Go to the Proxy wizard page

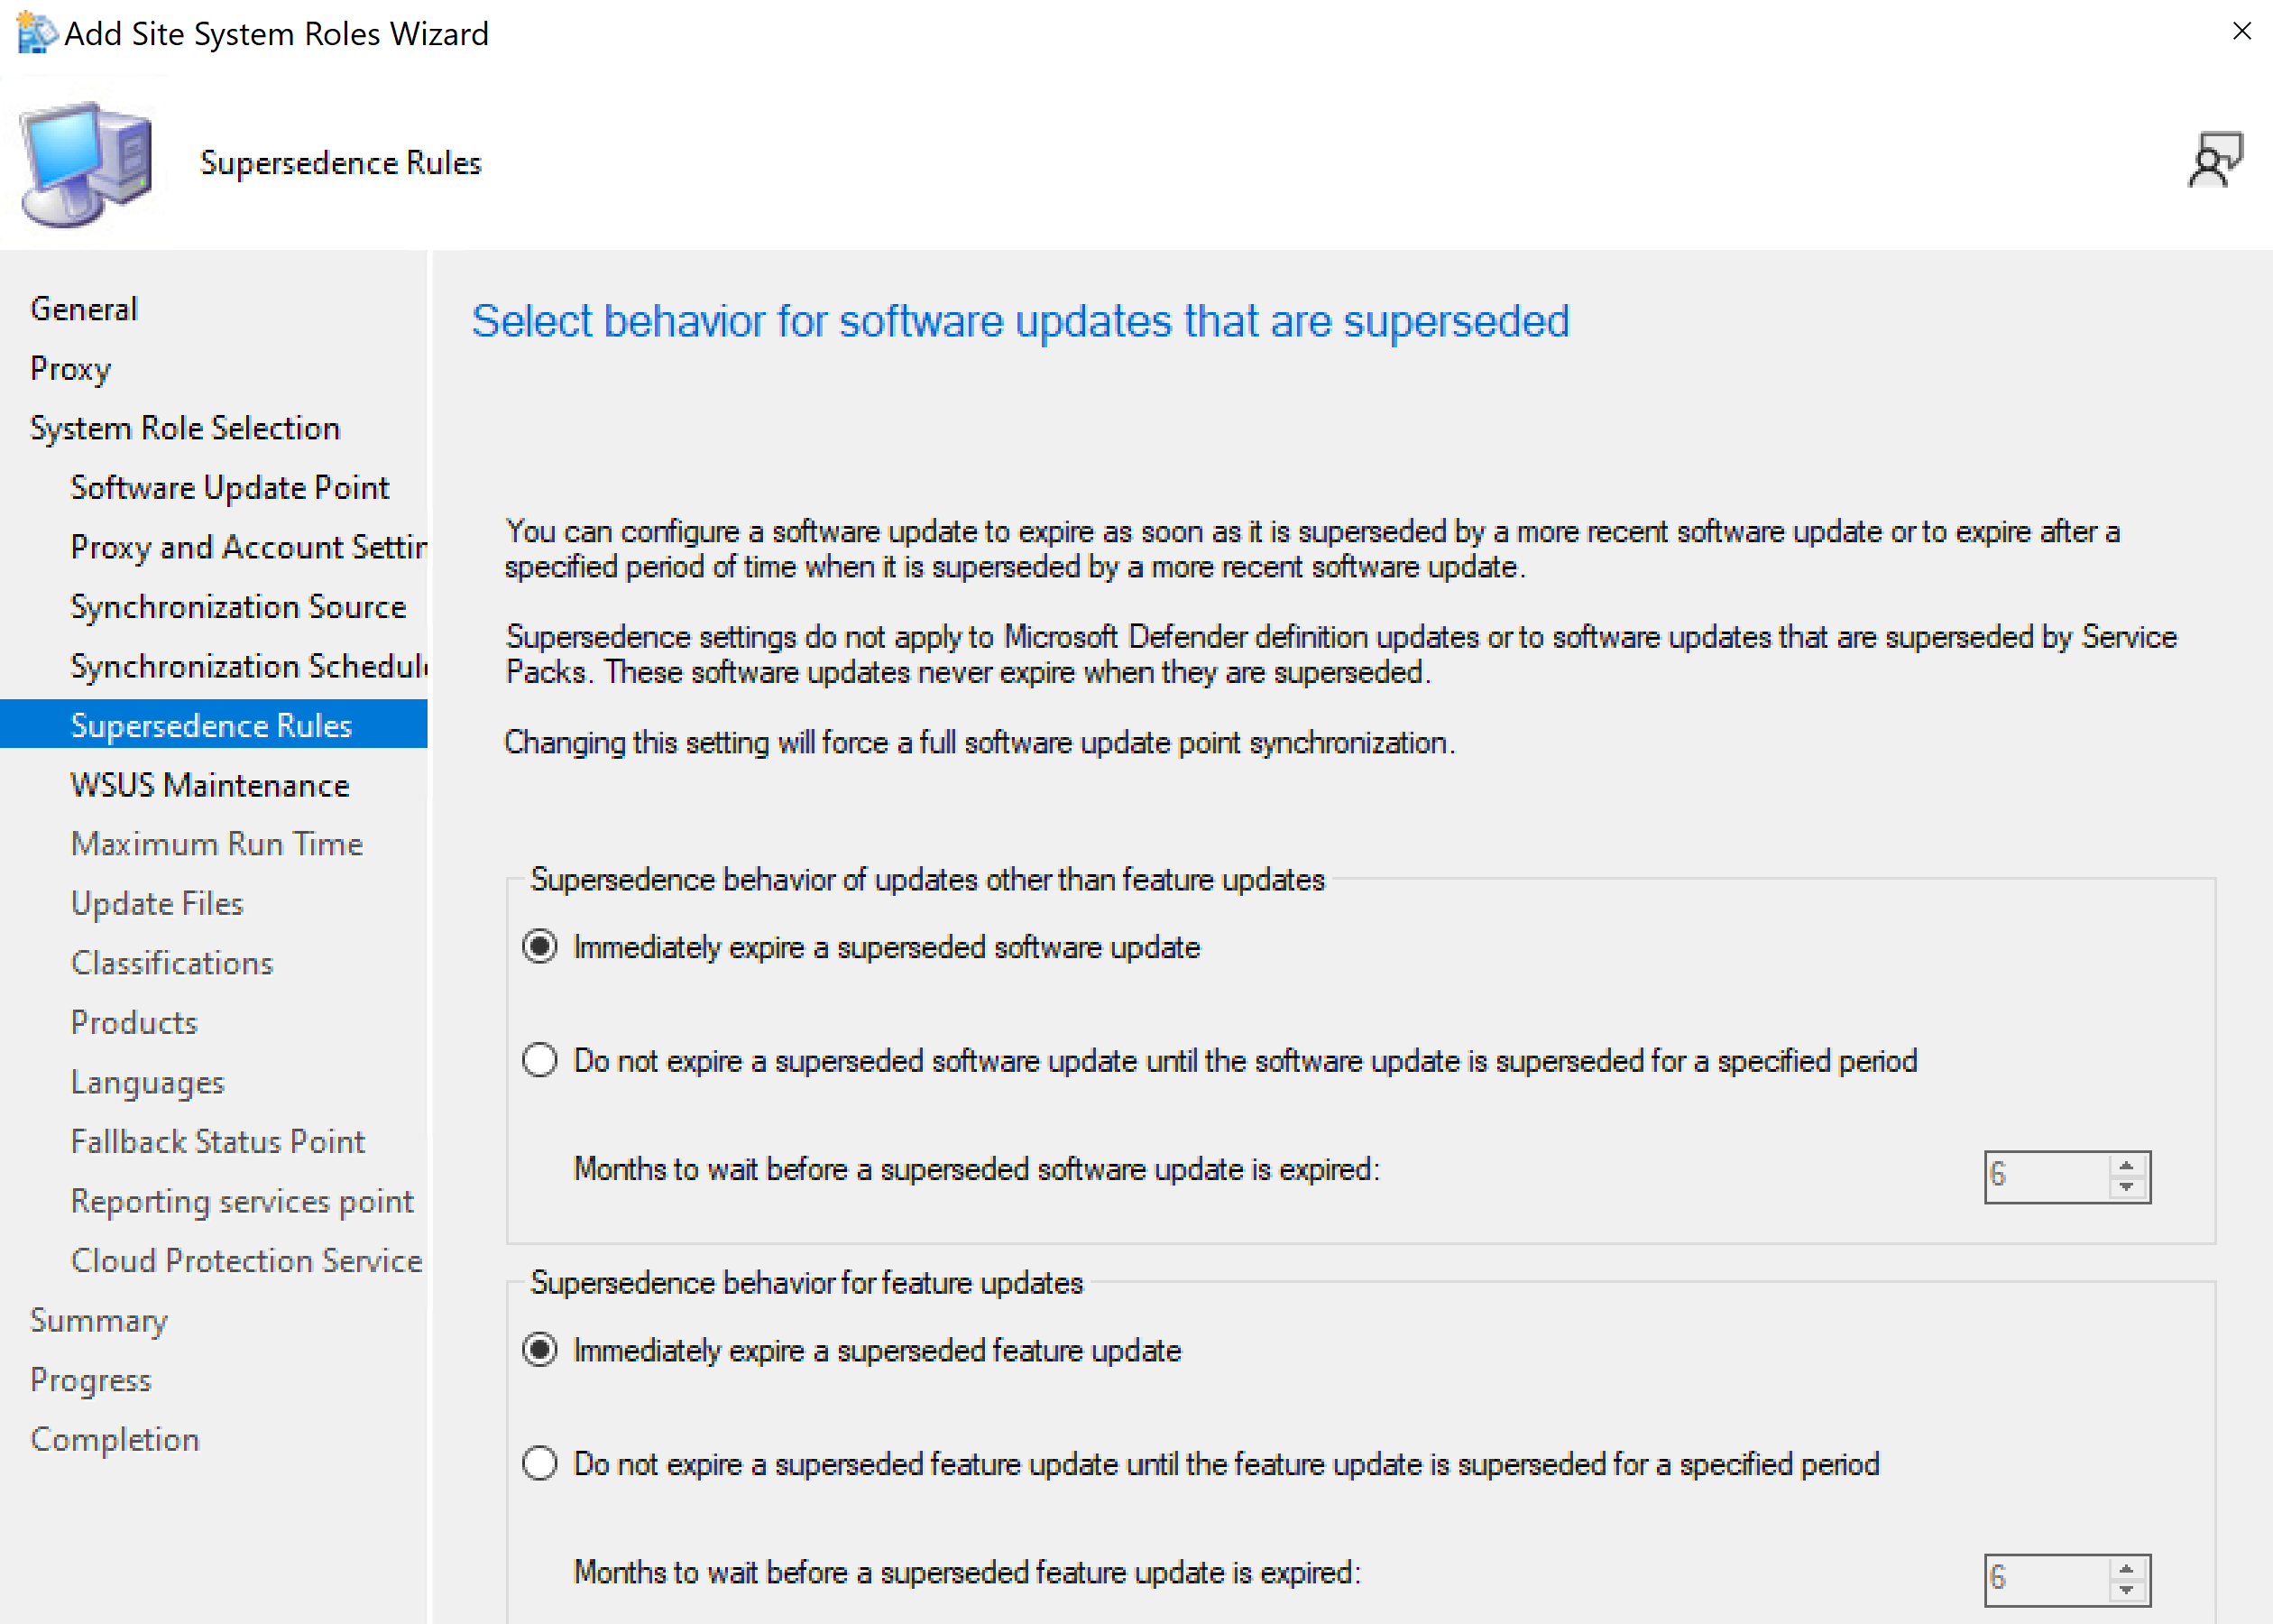(x=70, y=368)
